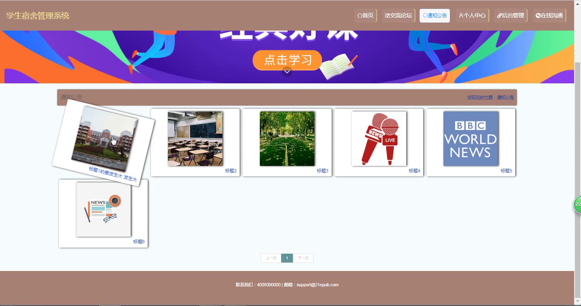Select page 1 in pagination
581x306 pixels.
point(287,258)
